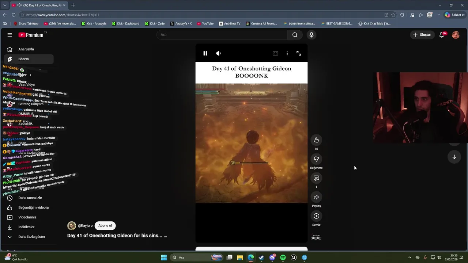The width and height of the screenshot is (468, 263).
Task: Share the Short via Paylaş icon
Action: tap(316, 197)
